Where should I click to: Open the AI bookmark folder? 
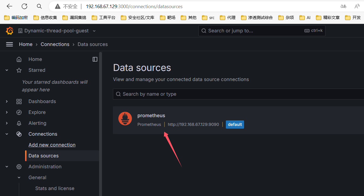coord(305,18)
